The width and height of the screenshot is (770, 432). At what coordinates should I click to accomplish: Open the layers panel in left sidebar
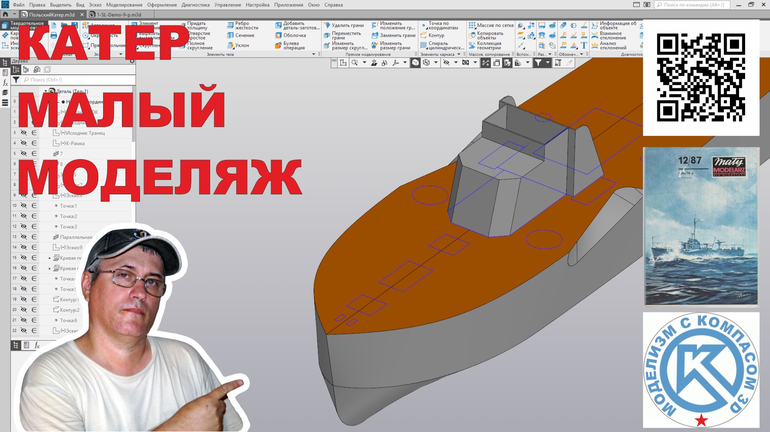tap(5, 93)
